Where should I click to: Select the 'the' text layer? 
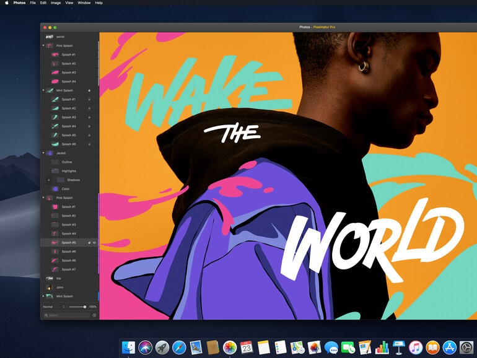69,278
